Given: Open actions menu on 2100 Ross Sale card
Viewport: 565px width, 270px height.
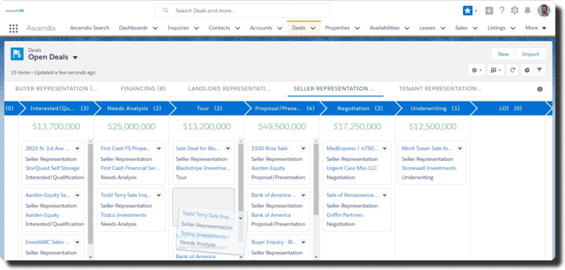Looking at the screenshot, I should [x=303, y=149].
